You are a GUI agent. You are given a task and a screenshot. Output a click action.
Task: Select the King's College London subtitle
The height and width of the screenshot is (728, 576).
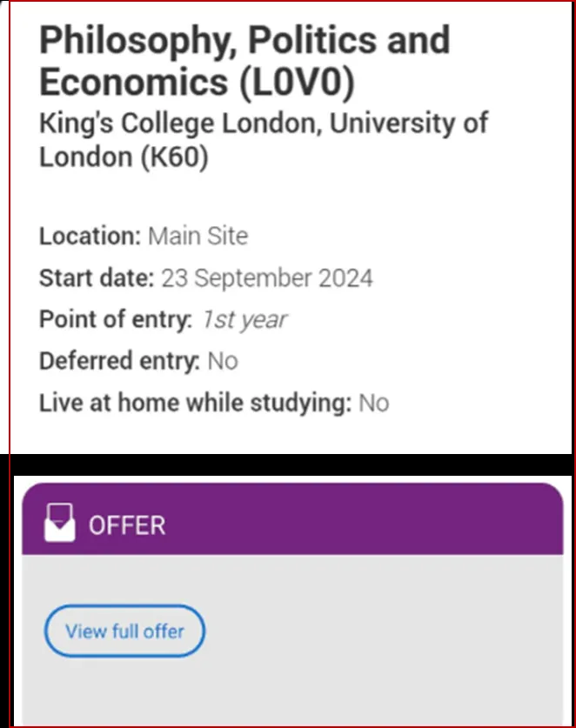263,139
